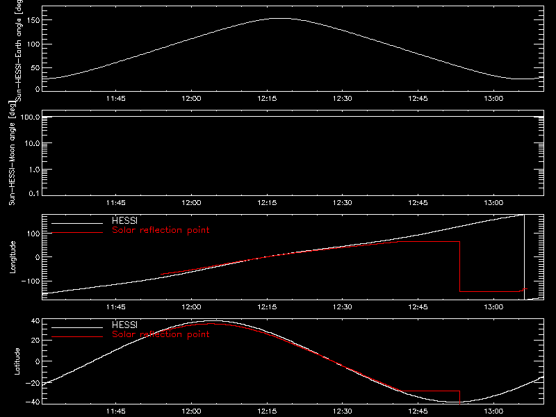Select 11:45 time label under Earth angle plot

coord(115,99)
